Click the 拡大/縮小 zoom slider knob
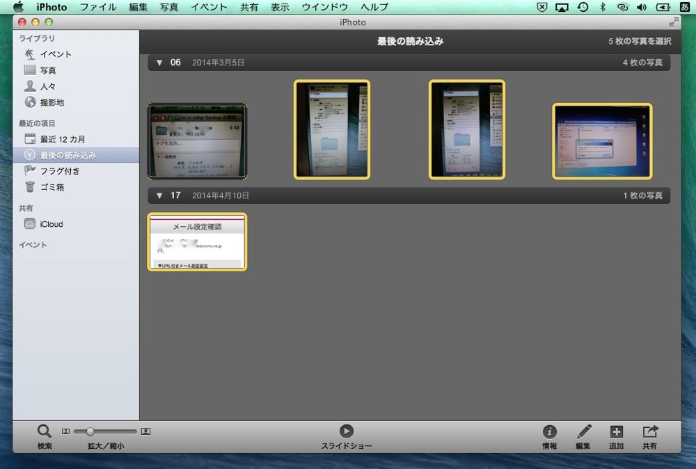Screen dimensions: 696x469 point(90,431)
